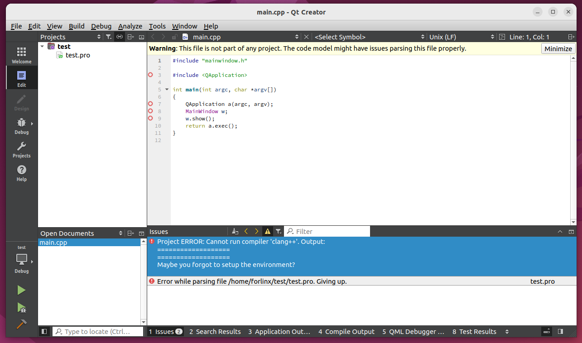Go to the next issue
Screen dimensions: 582x343
[x=257, y=231]
